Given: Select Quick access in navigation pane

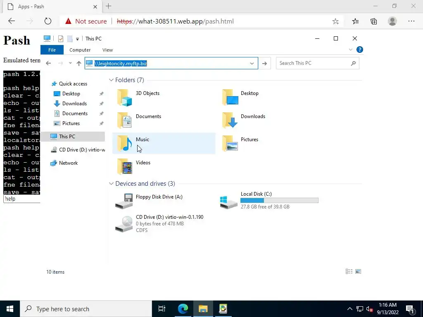Looking at the screenshot, I should click(x=73, y=83).
